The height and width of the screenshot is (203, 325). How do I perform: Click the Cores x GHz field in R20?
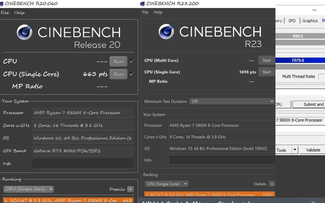click(x=83, y=125)
